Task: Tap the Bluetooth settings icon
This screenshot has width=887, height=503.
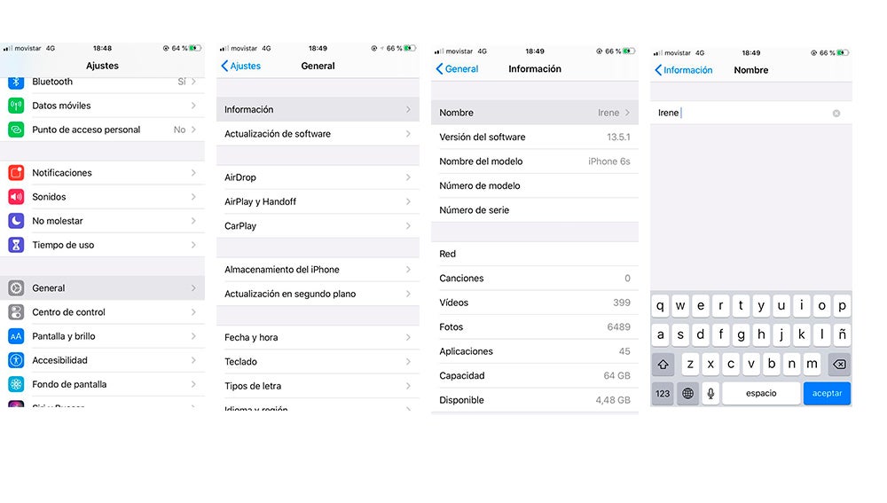Action: 16,82
